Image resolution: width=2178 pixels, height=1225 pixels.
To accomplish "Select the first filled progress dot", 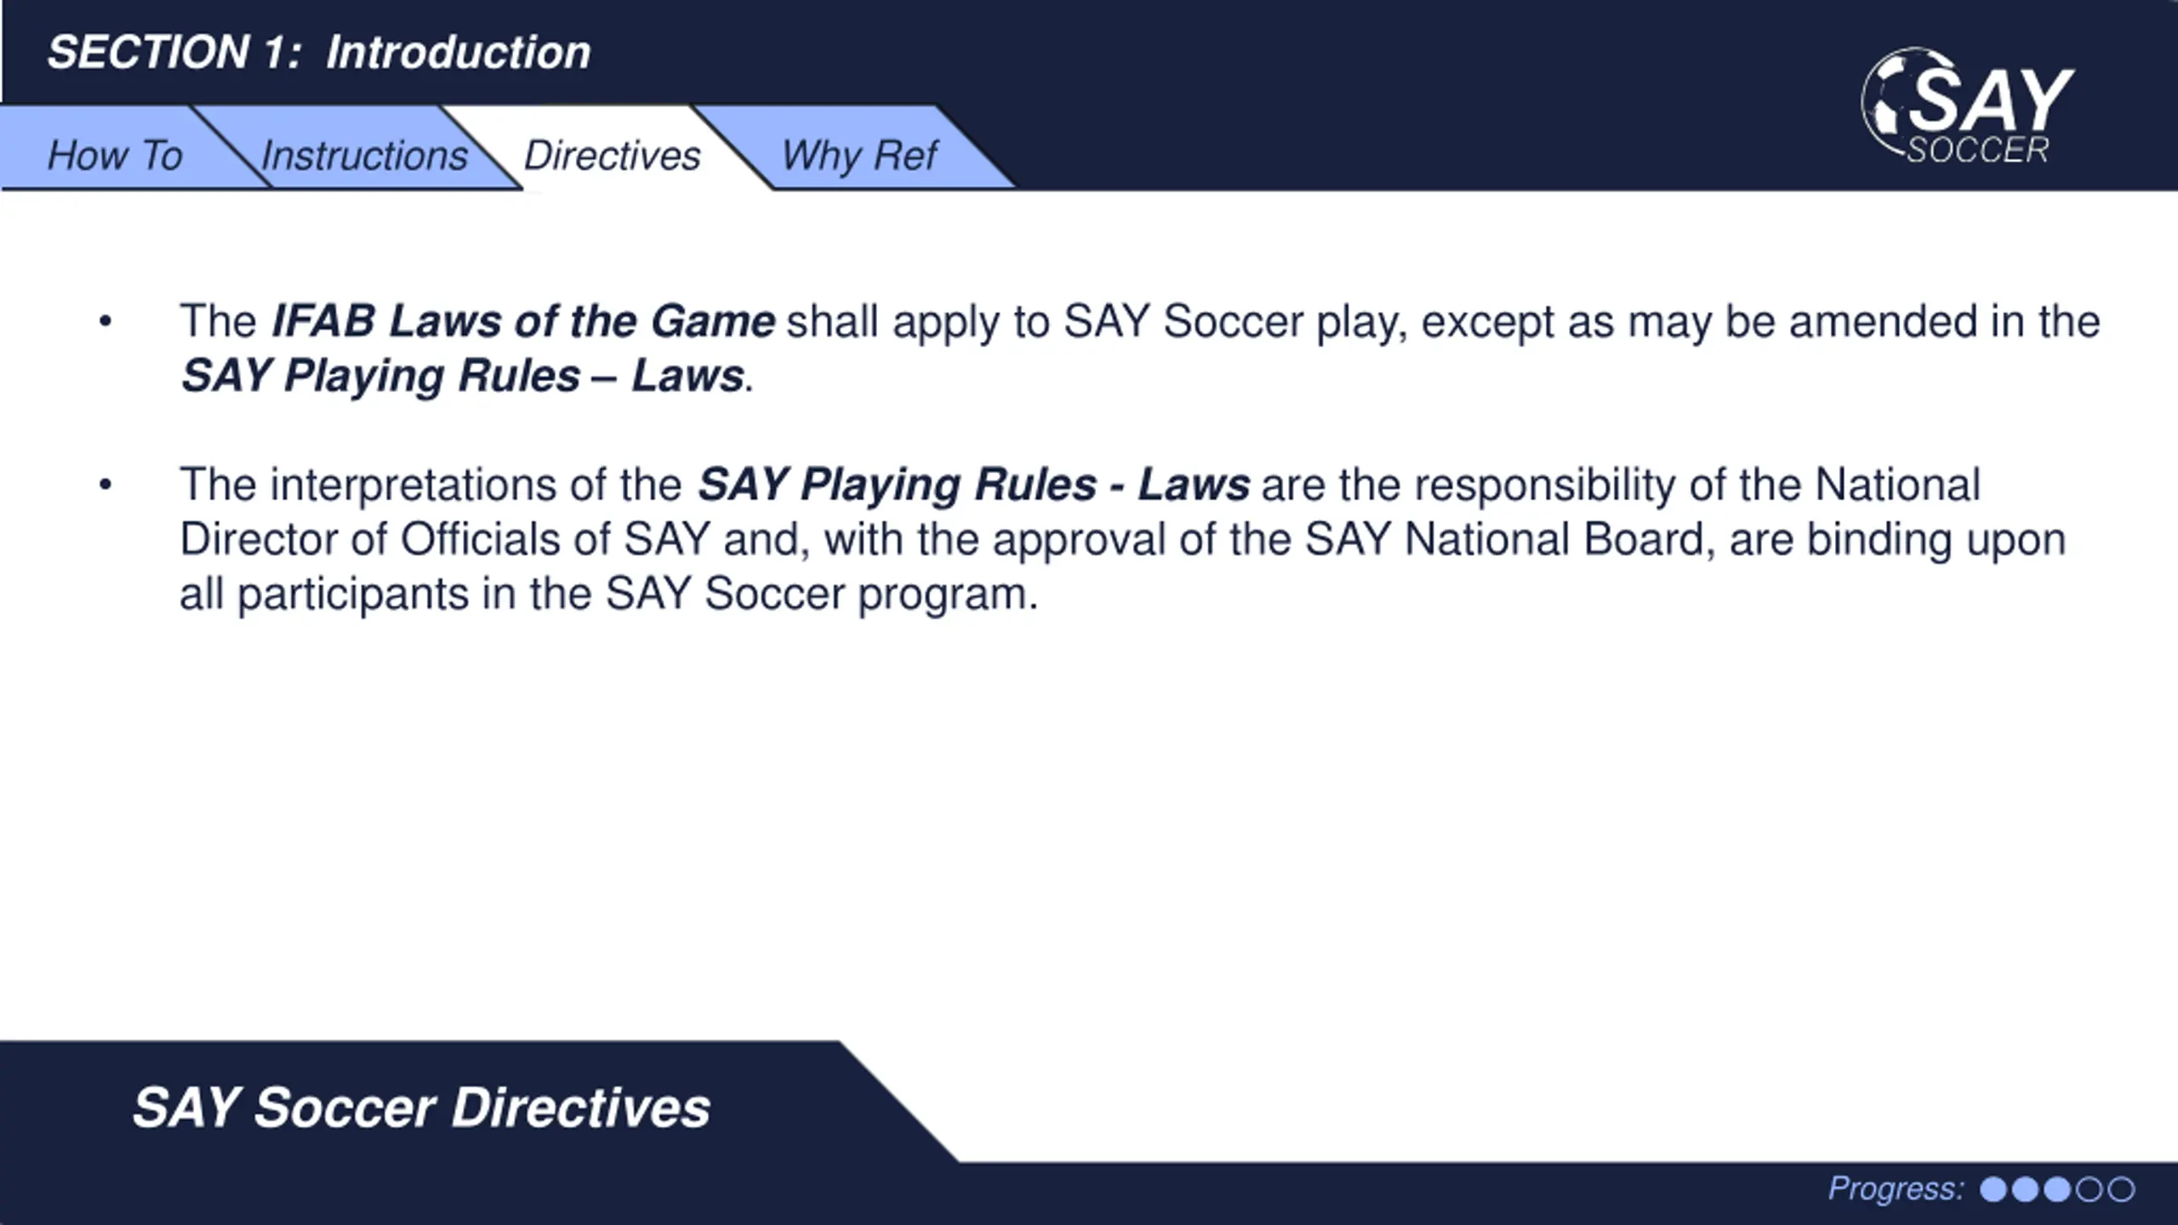I will click(x=1993, y=1189).
